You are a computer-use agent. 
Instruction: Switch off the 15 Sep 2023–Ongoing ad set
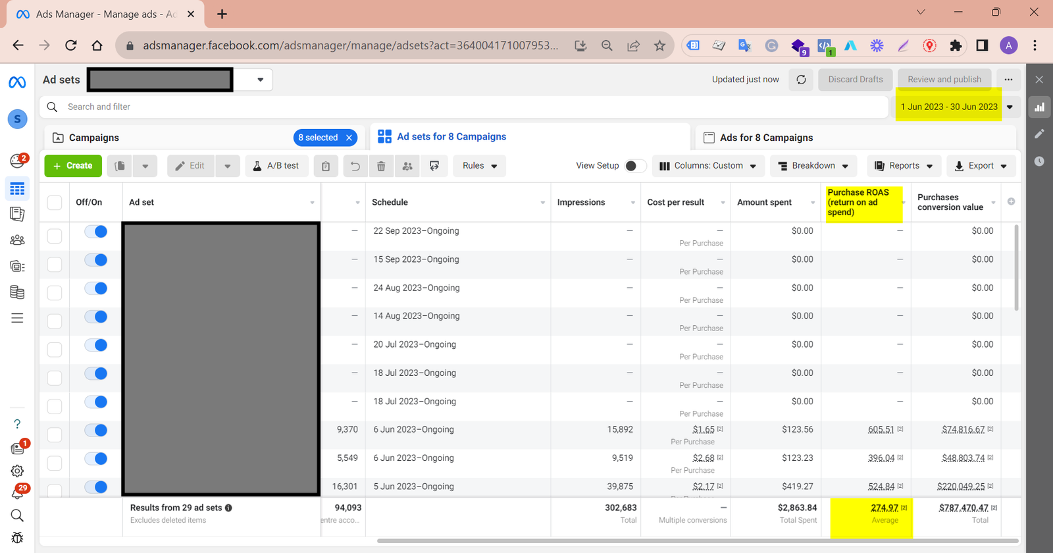click(96, 260)
